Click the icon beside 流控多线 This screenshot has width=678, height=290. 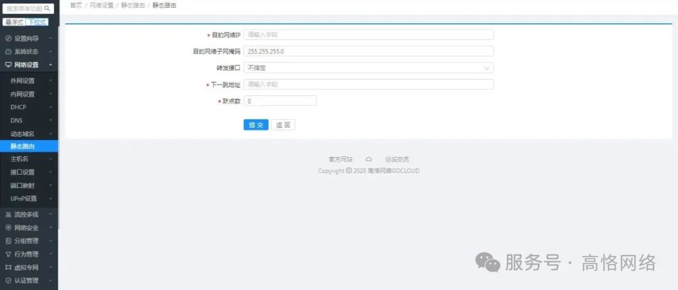pos(8,215)
